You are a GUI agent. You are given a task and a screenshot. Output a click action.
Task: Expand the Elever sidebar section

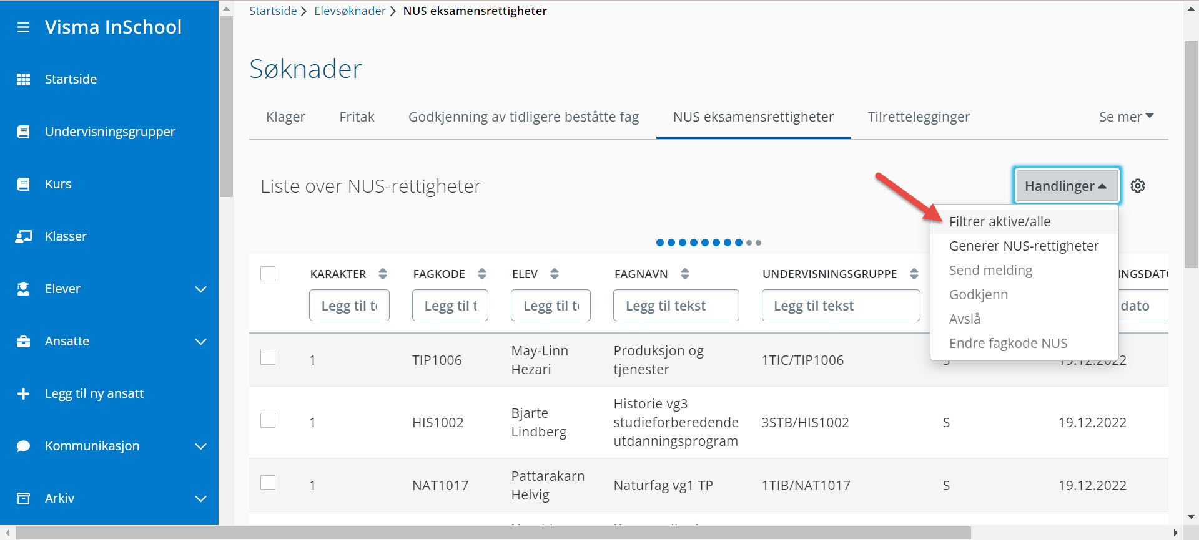pos(200,289)
